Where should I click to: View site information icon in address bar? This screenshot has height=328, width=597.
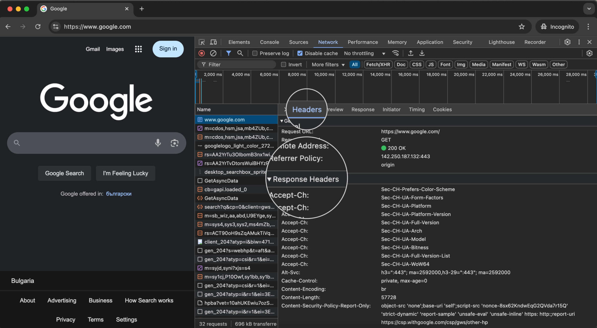click(x=55, y=26)
